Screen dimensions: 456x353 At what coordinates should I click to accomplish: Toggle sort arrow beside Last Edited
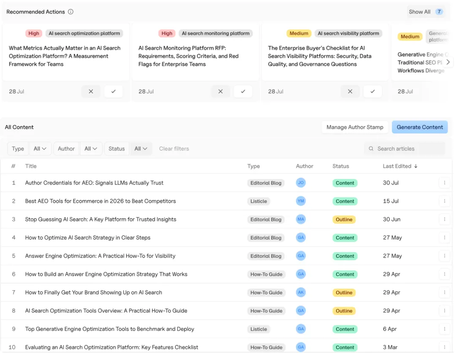416,166
